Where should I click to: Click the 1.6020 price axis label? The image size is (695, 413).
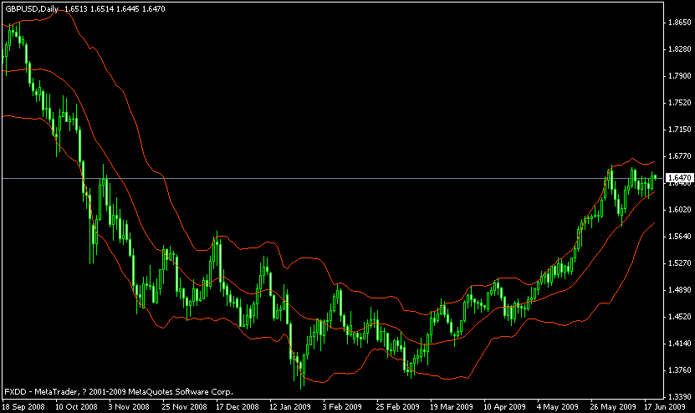point(679,210)
